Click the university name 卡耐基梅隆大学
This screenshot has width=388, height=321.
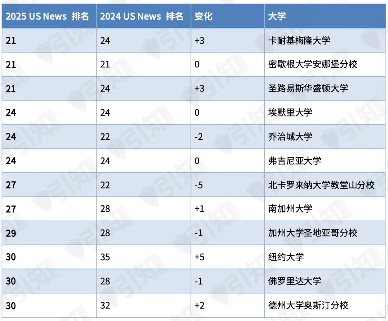(x=299, y=40)
